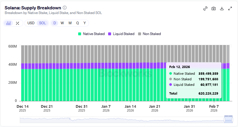Screen dimensions: 238x127
Task: Expand the chart to fullscreen
Action: coord(230,8)
